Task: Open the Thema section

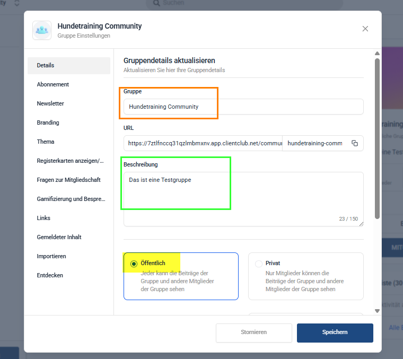Action: coord(46,142)
